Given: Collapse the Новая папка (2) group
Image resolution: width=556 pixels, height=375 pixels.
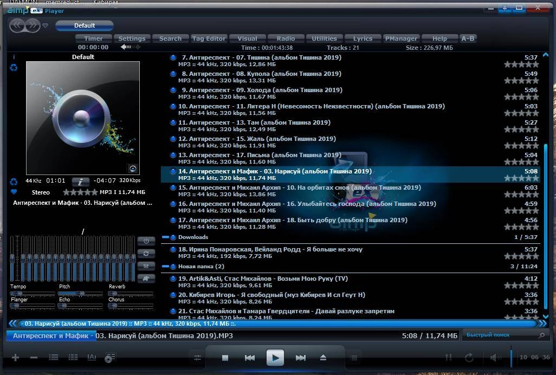Looking at the screenshot, I should (165, 266).
